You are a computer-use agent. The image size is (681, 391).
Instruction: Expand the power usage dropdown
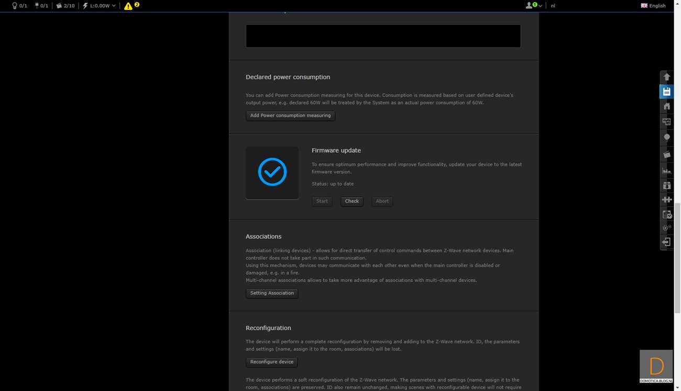99,6
